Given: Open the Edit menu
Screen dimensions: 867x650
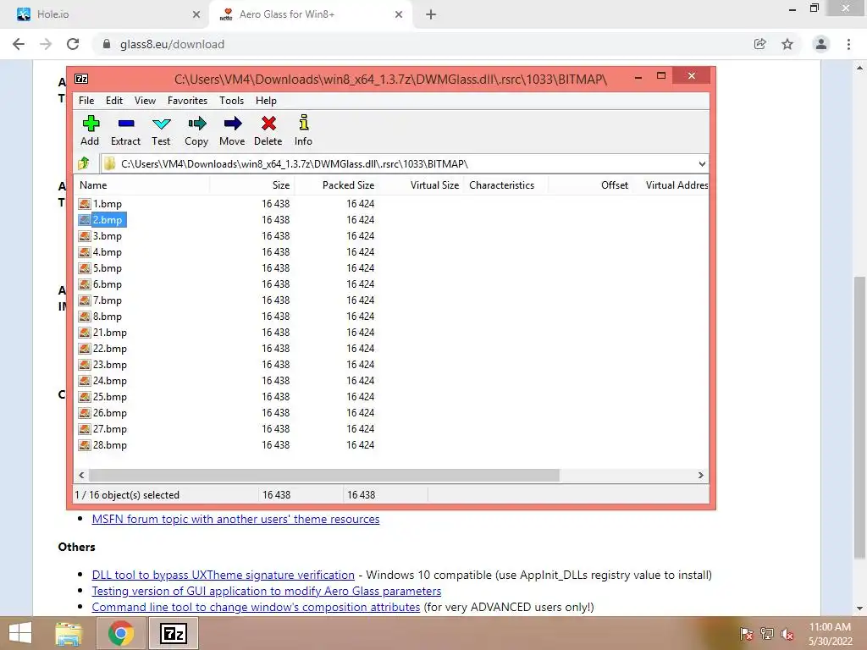Looking at the screenshot, I should tap(114, 101).
